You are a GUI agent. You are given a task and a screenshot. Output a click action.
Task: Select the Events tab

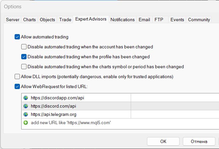pyautogui.click(x=177, y=20)
